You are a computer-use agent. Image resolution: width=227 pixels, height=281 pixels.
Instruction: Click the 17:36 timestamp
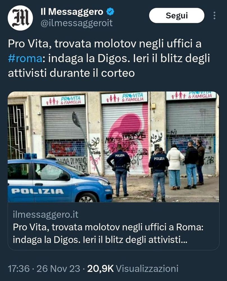(19, 268)
